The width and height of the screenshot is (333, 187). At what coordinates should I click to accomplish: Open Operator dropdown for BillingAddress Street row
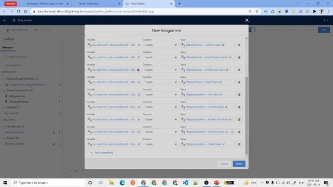coord(161,82)
